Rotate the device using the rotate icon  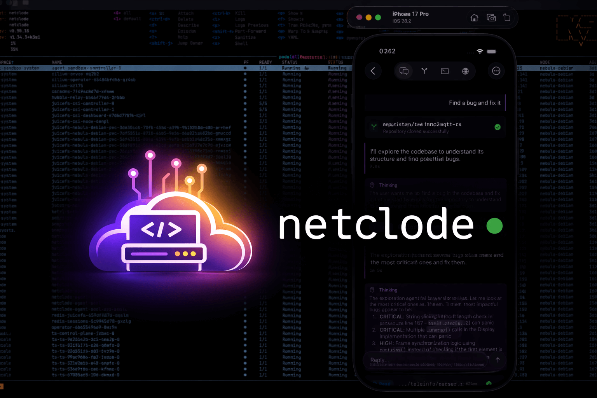[x=507, y=17]
